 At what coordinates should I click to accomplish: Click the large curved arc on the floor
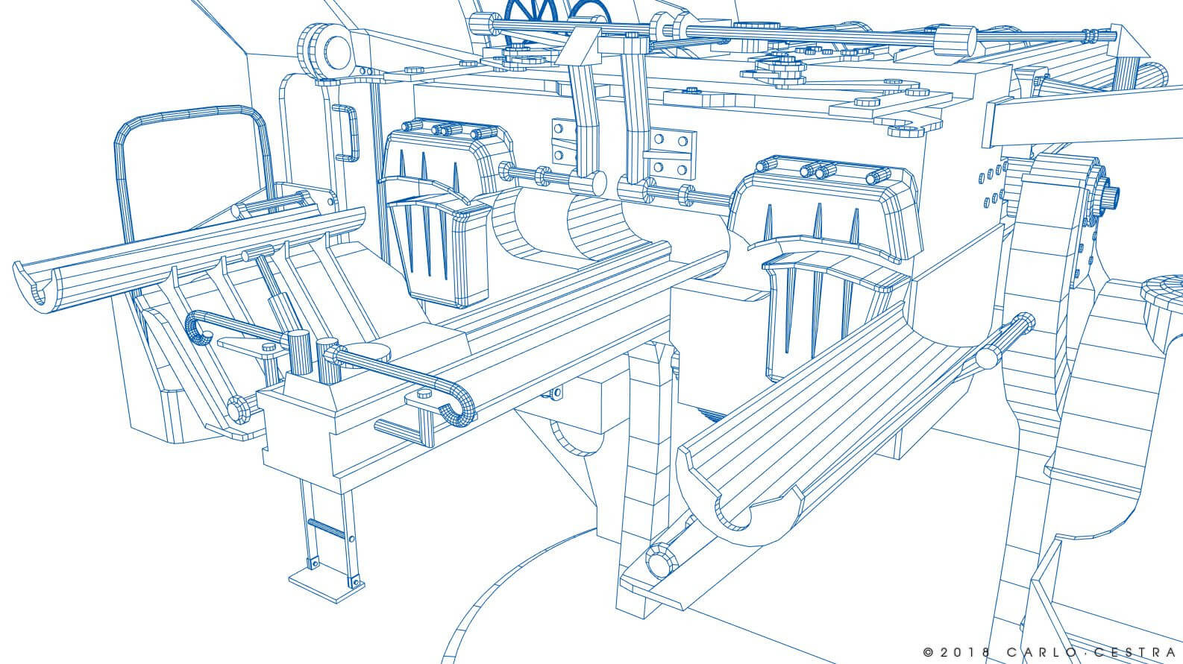click(x=507, y=589)
